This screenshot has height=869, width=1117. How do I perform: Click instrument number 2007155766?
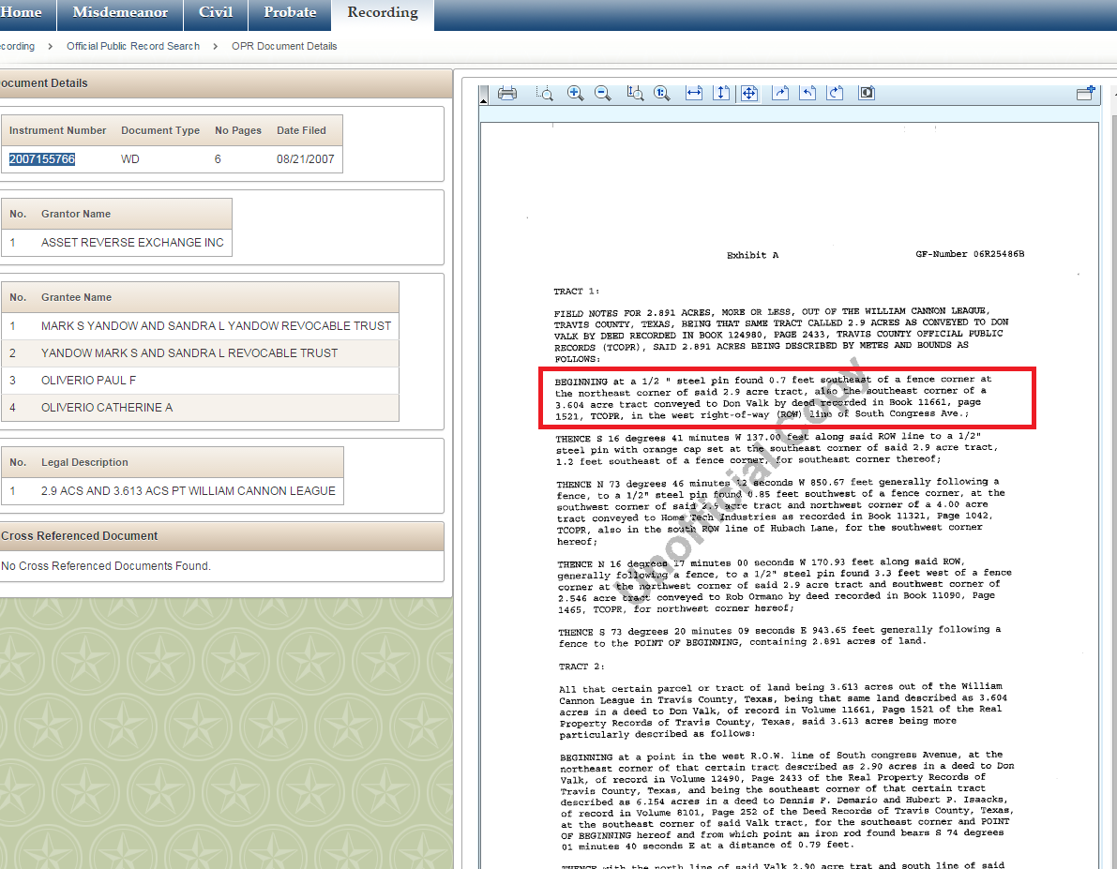42,159
